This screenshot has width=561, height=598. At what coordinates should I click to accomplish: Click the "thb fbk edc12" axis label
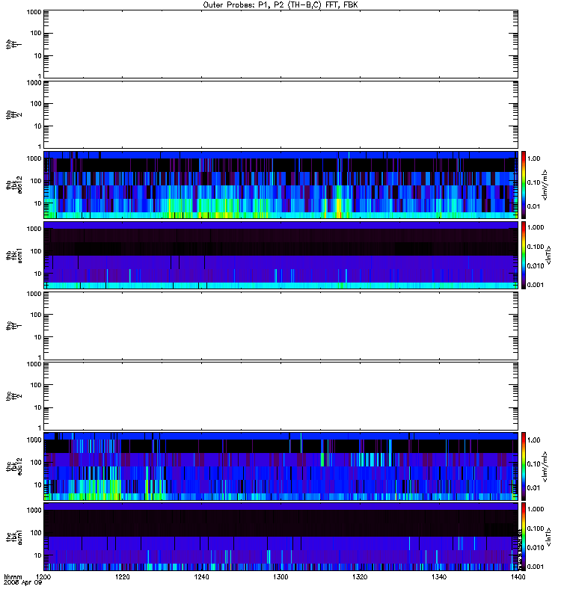[14, 185]
